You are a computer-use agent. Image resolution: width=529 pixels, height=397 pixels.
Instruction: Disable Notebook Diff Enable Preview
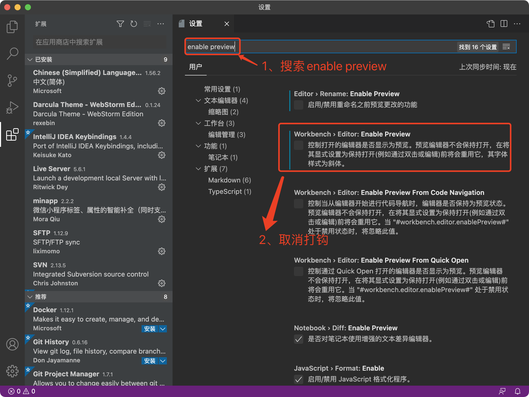click(x=298, y=339)
